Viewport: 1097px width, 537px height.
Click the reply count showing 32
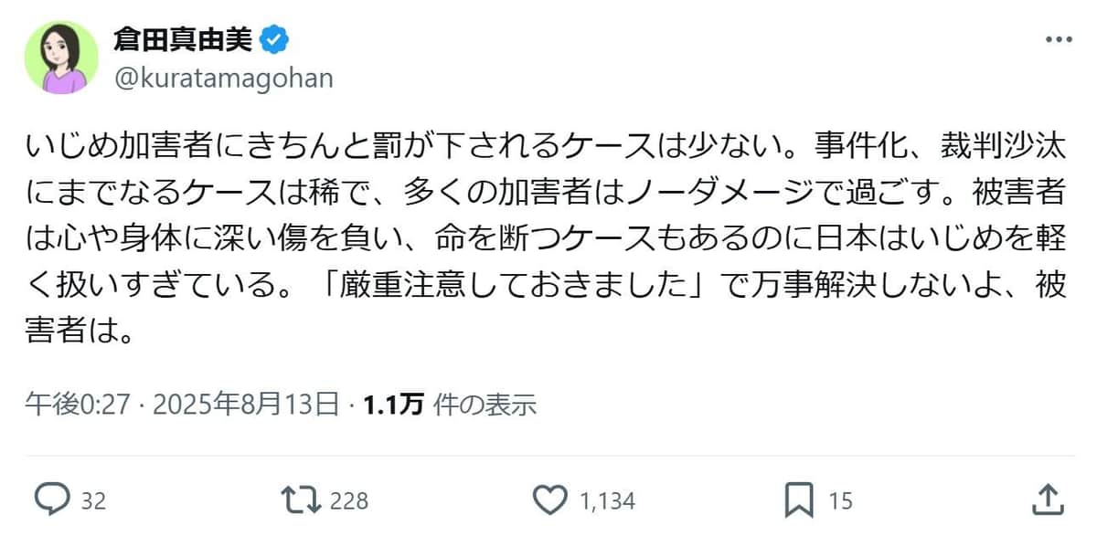93,500
